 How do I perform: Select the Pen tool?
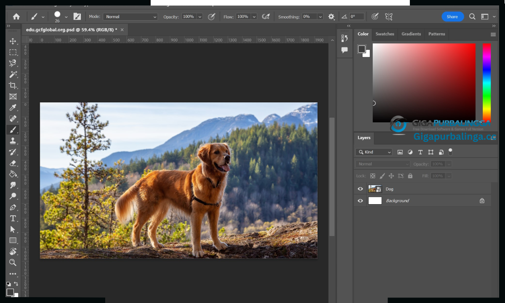[13, 207]
